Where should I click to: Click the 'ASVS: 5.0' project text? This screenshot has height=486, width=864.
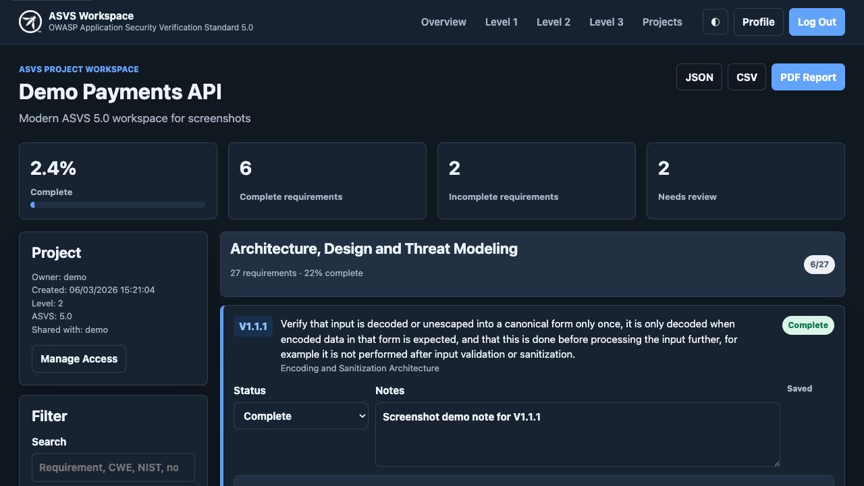(52, 316)
